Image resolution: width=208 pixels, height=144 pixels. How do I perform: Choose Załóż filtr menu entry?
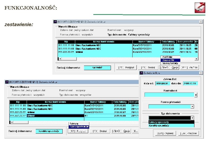point(170,57)
